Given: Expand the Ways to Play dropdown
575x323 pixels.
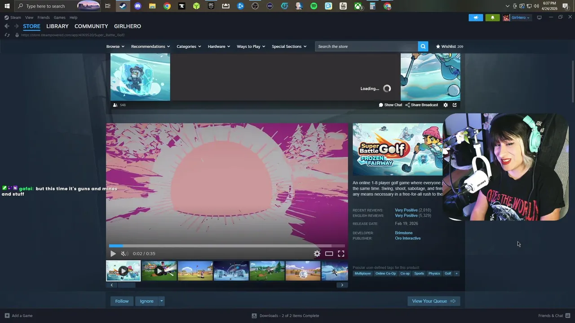Looking at the screenshot, I should tap(251, 46).
